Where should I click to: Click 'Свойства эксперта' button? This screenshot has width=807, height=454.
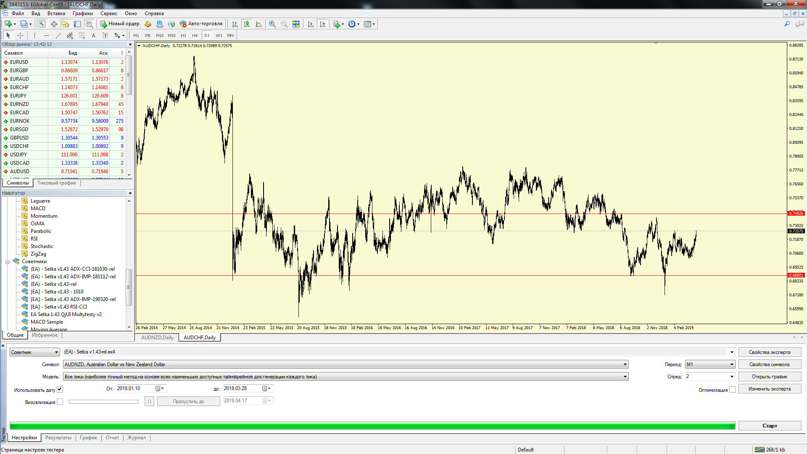coord(770,352)
